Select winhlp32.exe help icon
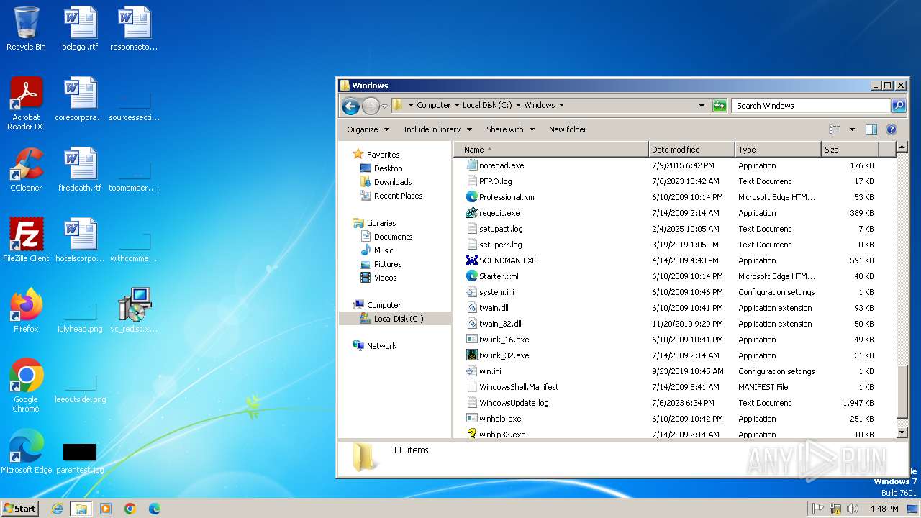 click(x=472, y=435)
